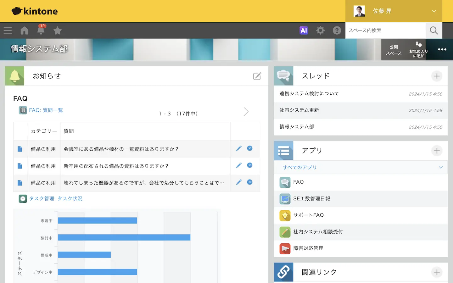453x283 pixels.
Task: Add space to favorites (お気に入りに追加)
Action: click(418, 49)
